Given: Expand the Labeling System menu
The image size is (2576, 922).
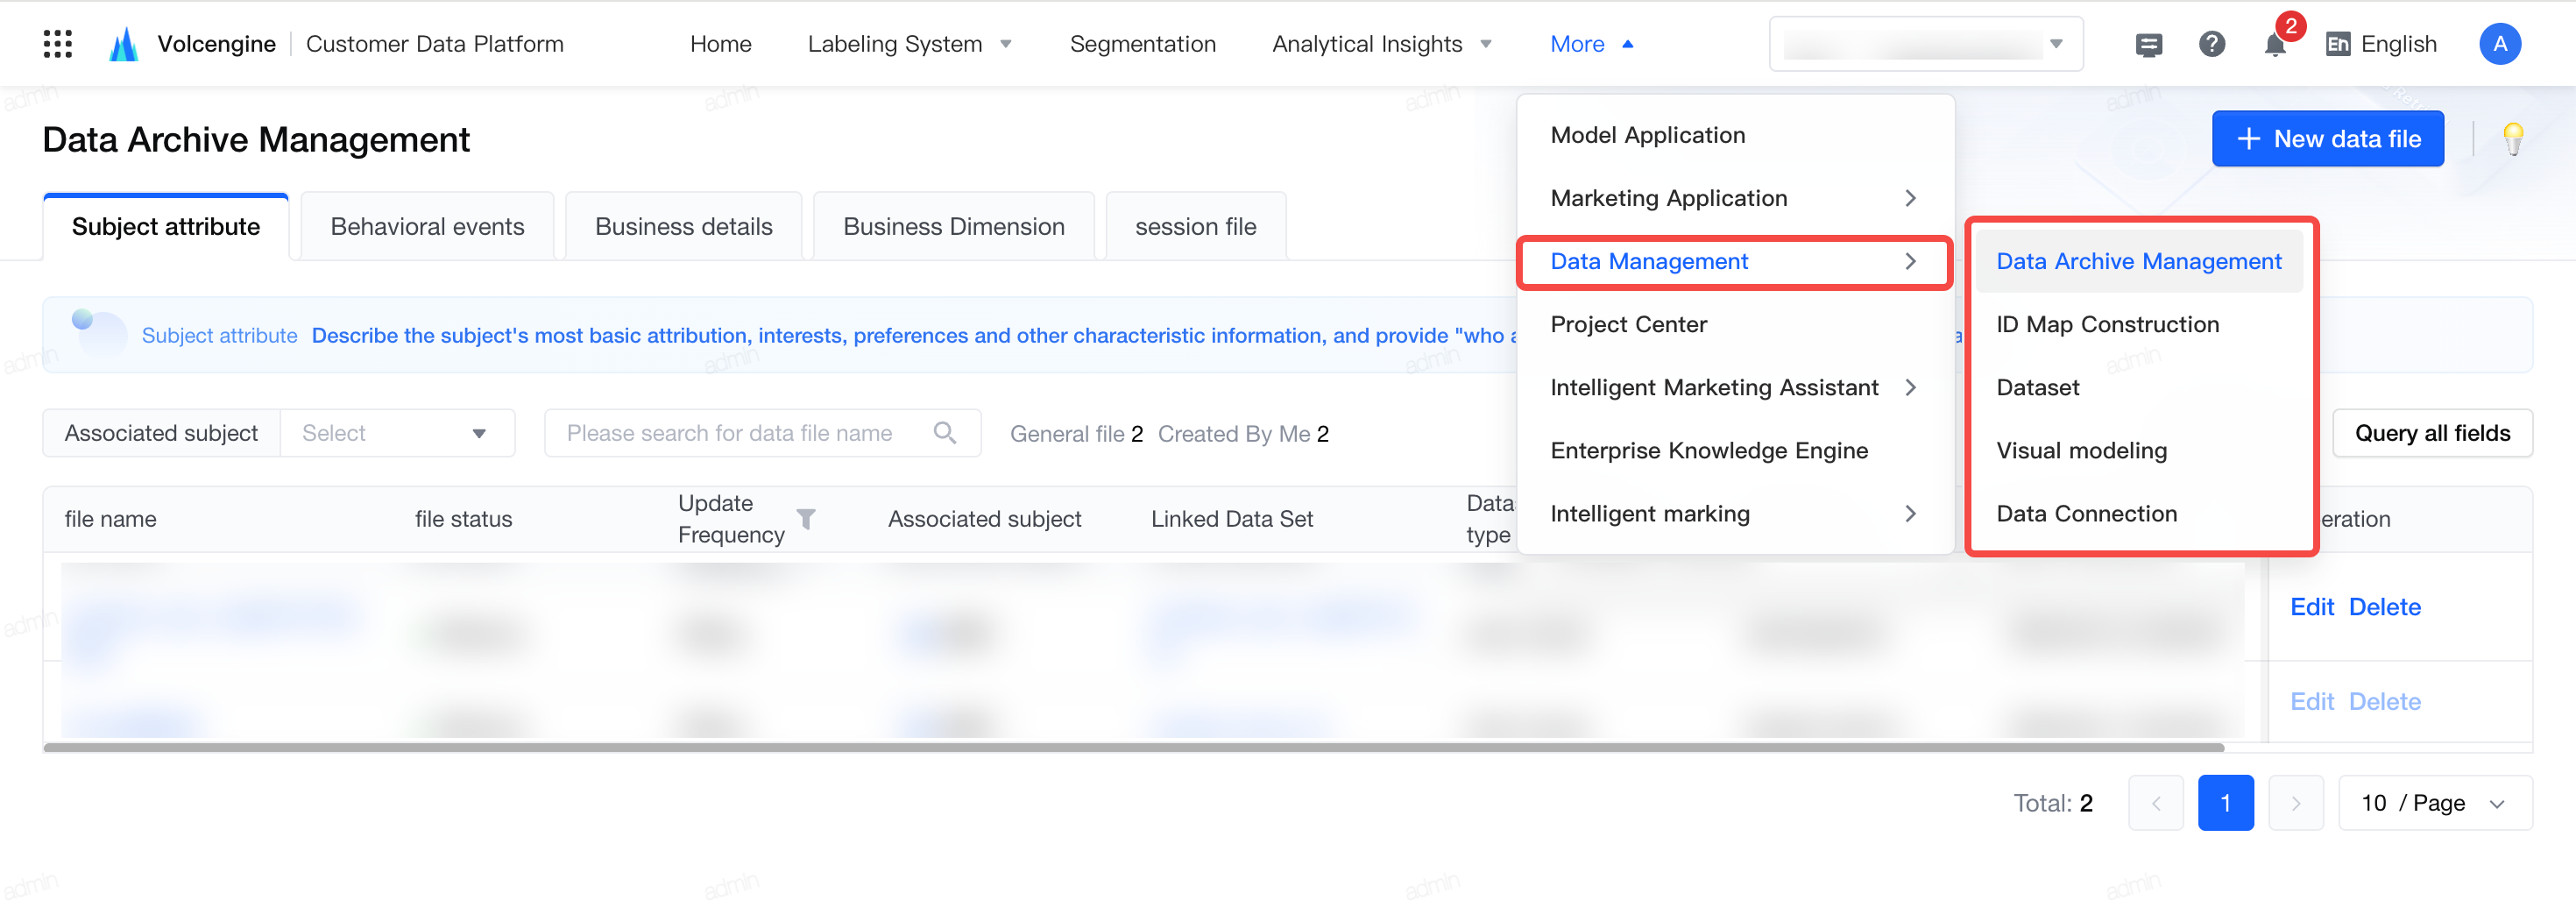Looking at the screenshot, I should [x=909, y=44].
